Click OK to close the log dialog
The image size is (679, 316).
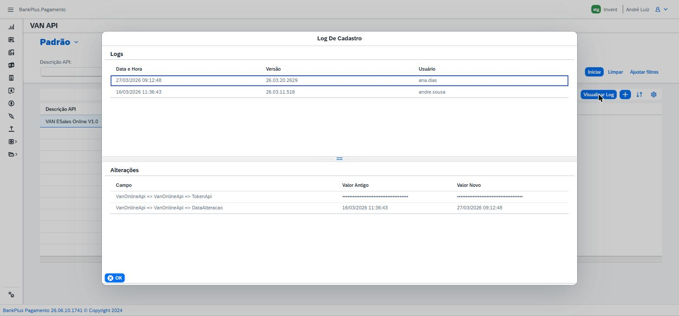[115, 278]
